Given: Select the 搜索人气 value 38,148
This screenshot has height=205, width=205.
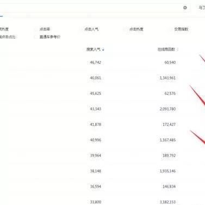Looking at the screenshot, I should pos(96,171).
